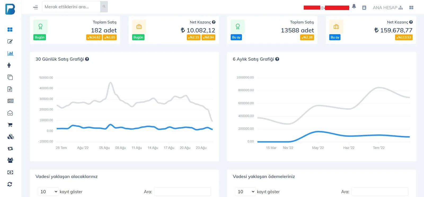Open alacaklarınız records-per-page dropdown
Screen dimensions: 424x197
48,192
